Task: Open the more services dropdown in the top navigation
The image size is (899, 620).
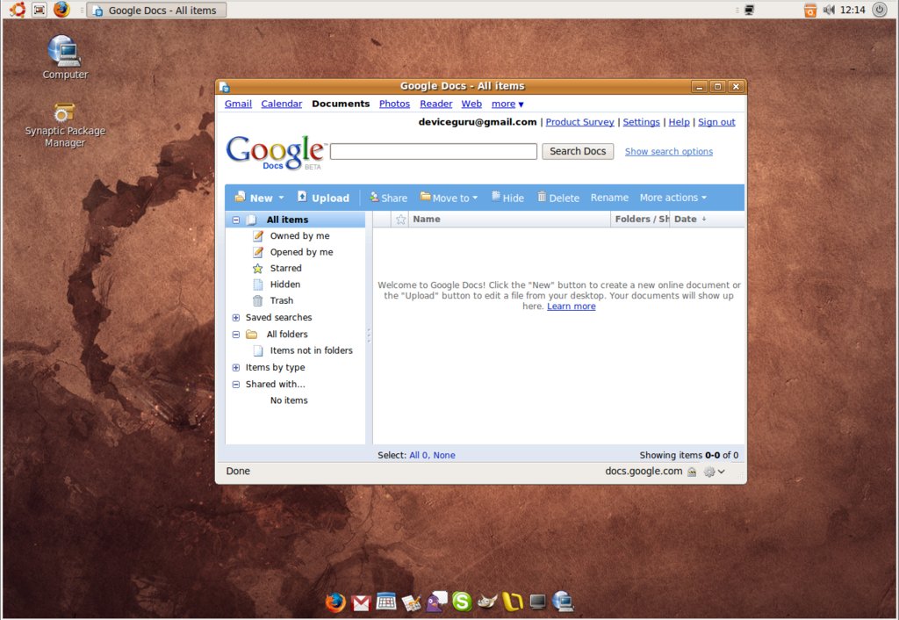Action: pyautogui.click(x=507, y=104)
